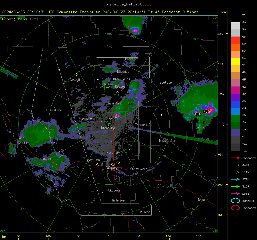The image size is (257, 240).
Task: Click the Blackfalds city label
Action: [x=121, y=79]
